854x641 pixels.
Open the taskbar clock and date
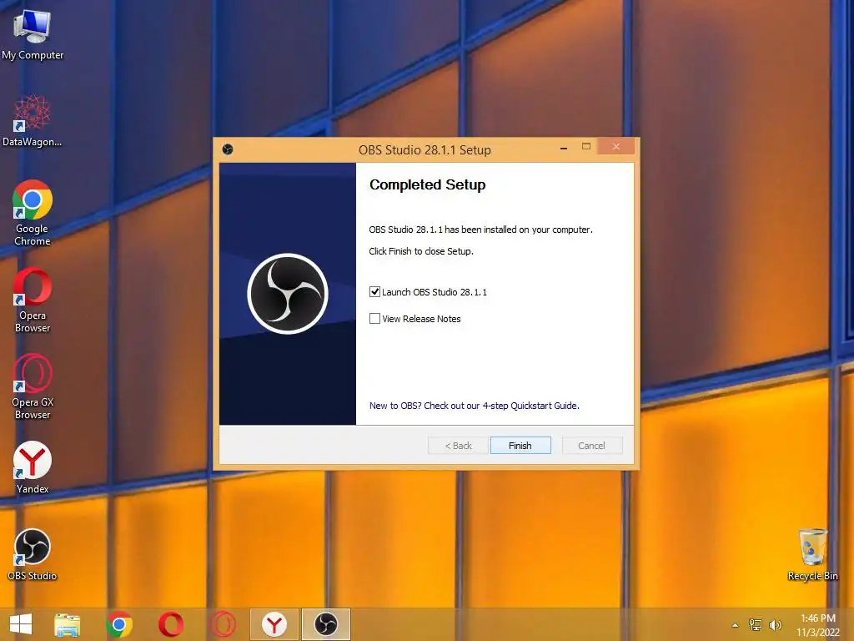[818, 625]
